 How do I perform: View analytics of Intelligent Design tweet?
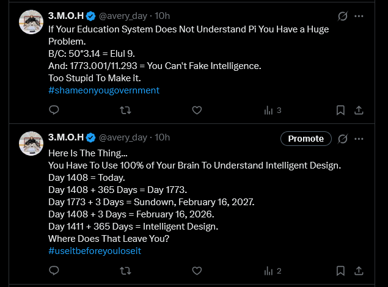click(x=272, y=271)
